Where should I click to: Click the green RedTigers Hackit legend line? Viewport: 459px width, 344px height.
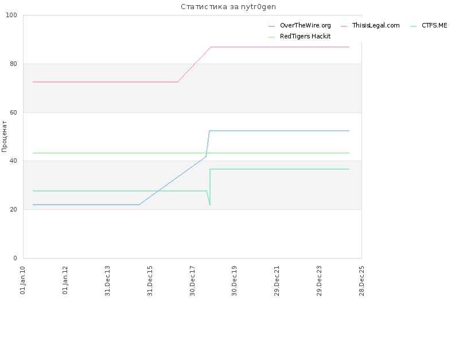point(271,37)
